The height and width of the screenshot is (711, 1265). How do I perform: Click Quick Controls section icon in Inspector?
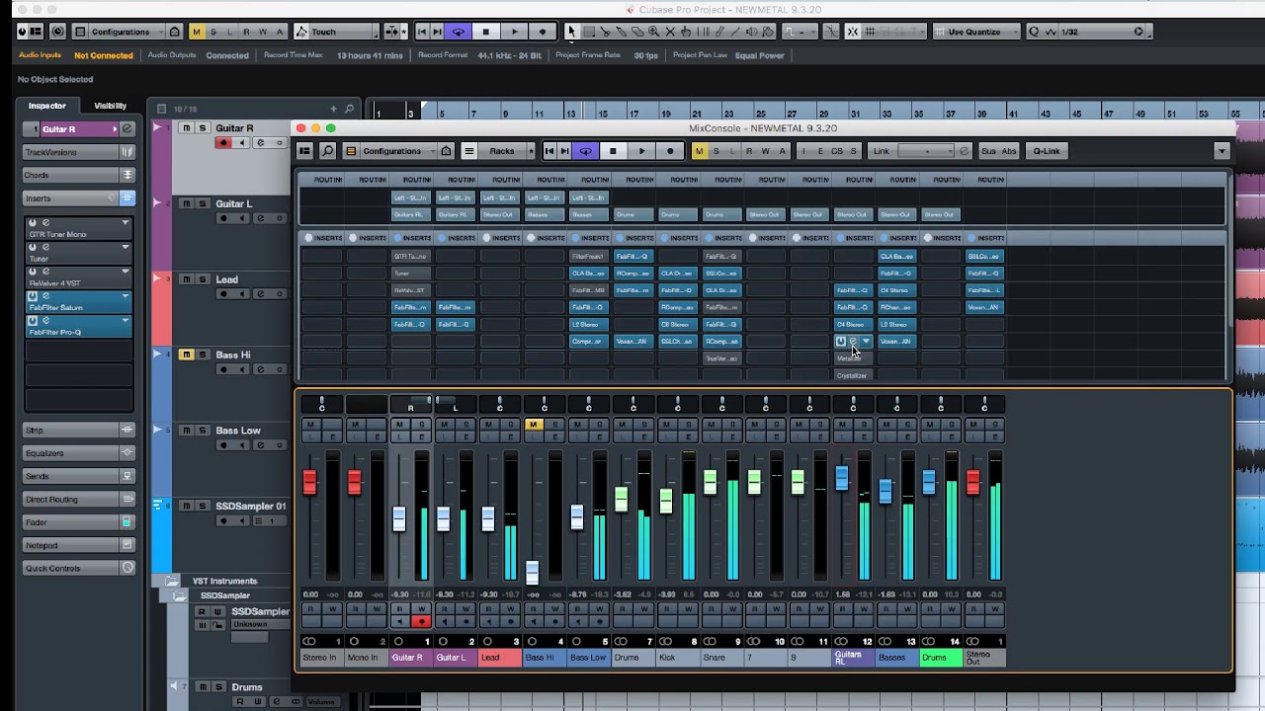(127, 568)
